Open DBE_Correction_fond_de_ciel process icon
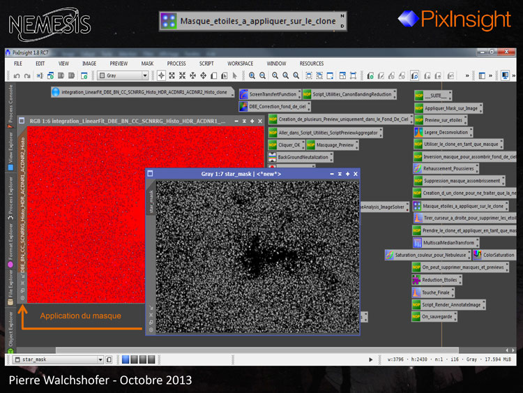The height and width of the screenshot is (393, 523). point(275,107)
